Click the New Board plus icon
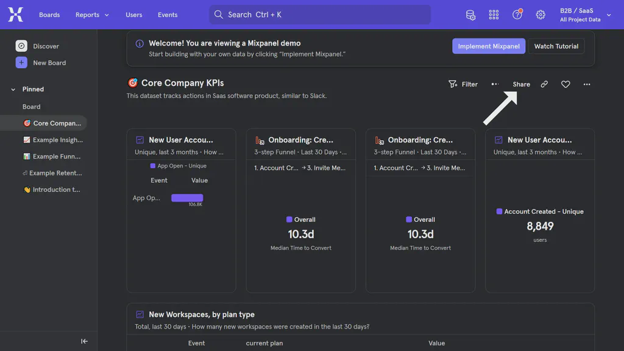Screen dimensions: 624x351 (21, 62)
